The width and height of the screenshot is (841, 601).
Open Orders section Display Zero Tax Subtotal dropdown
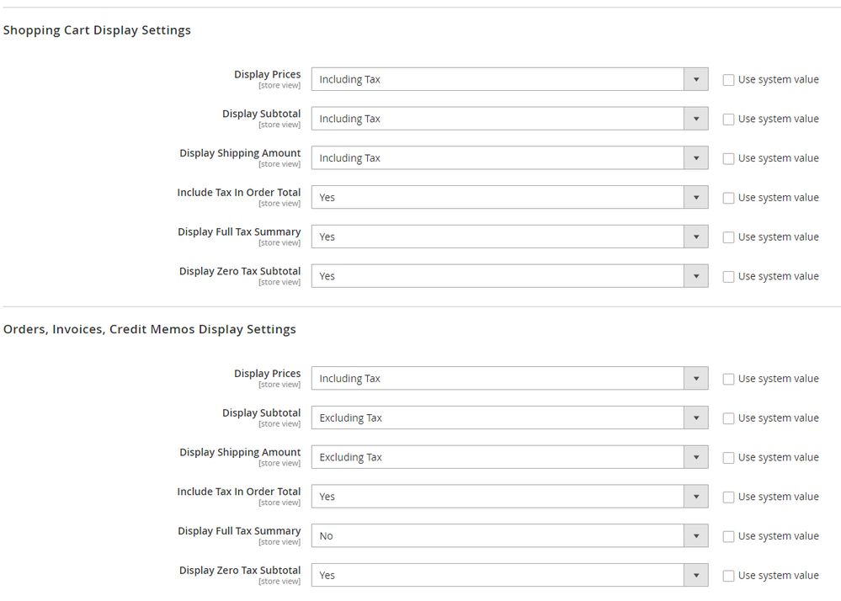point(509,576)
